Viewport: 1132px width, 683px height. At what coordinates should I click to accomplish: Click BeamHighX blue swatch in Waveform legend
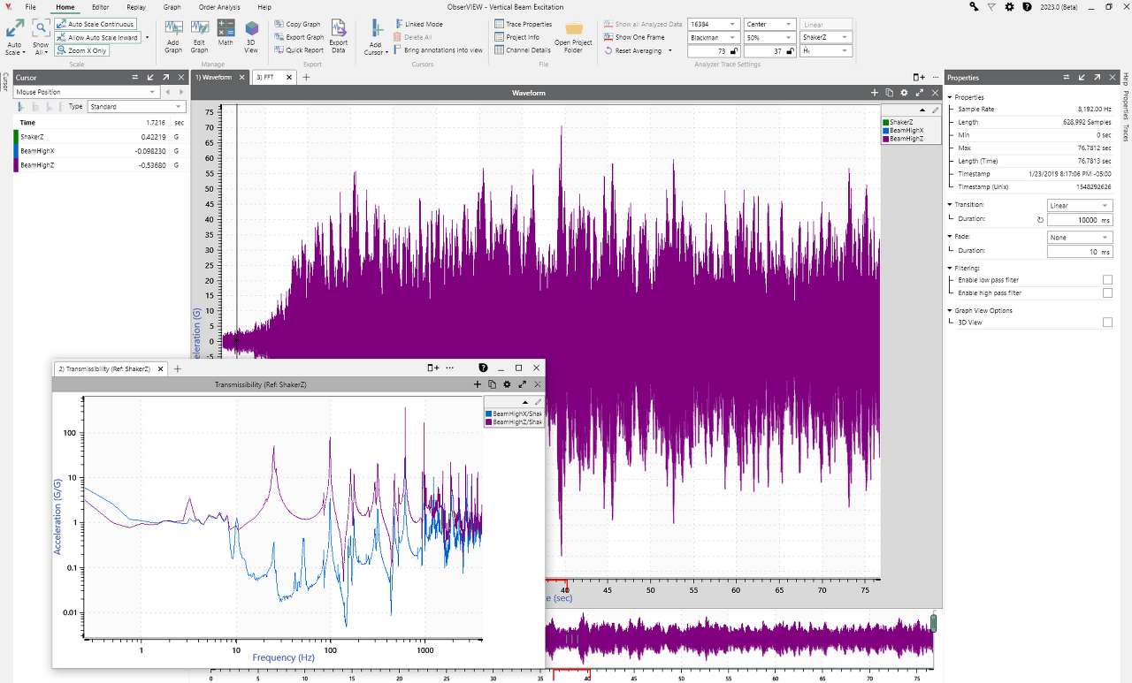pyautogui.click(x=885, y=130)
